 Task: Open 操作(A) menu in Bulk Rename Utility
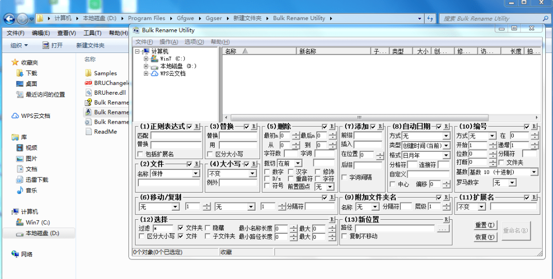pos(169,42)
